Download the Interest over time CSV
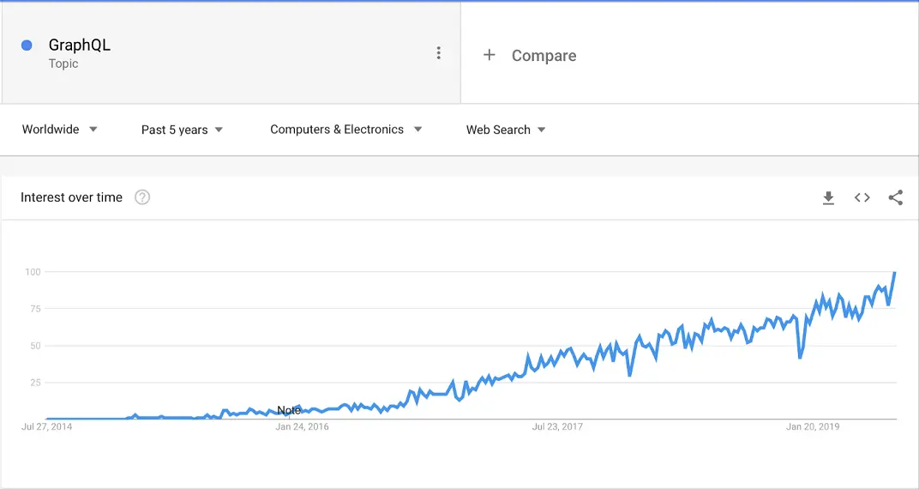Viewport: 919px width, 489px height. (x=828, y=198)
